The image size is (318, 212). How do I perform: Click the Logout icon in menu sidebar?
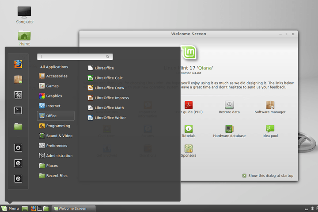point(18,163)
